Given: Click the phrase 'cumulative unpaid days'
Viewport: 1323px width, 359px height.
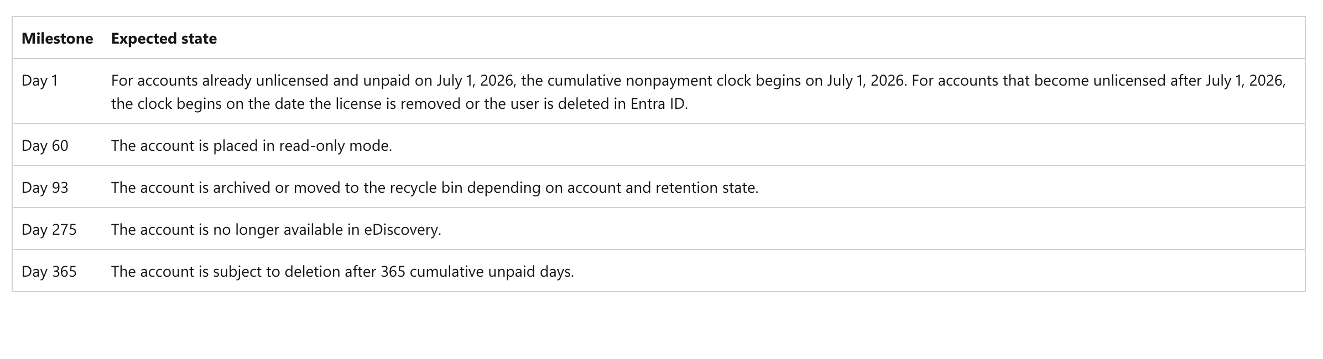Looking at the screenshot, I should [490, 272].
